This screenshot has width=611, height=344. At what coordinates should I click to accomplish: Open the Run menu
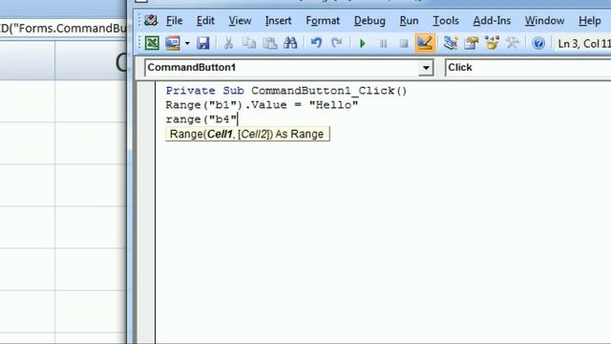[x=409, y=21]
